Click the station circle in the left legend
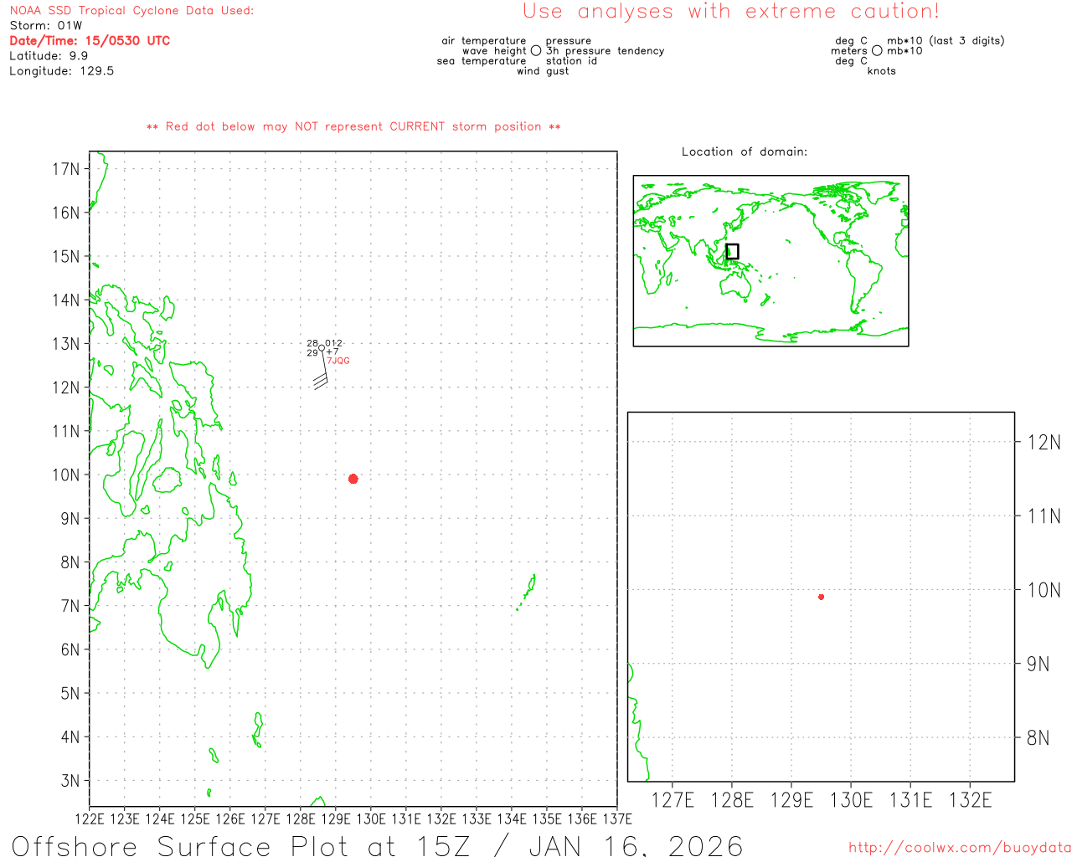1072x857 pixels. pos(536,51)
